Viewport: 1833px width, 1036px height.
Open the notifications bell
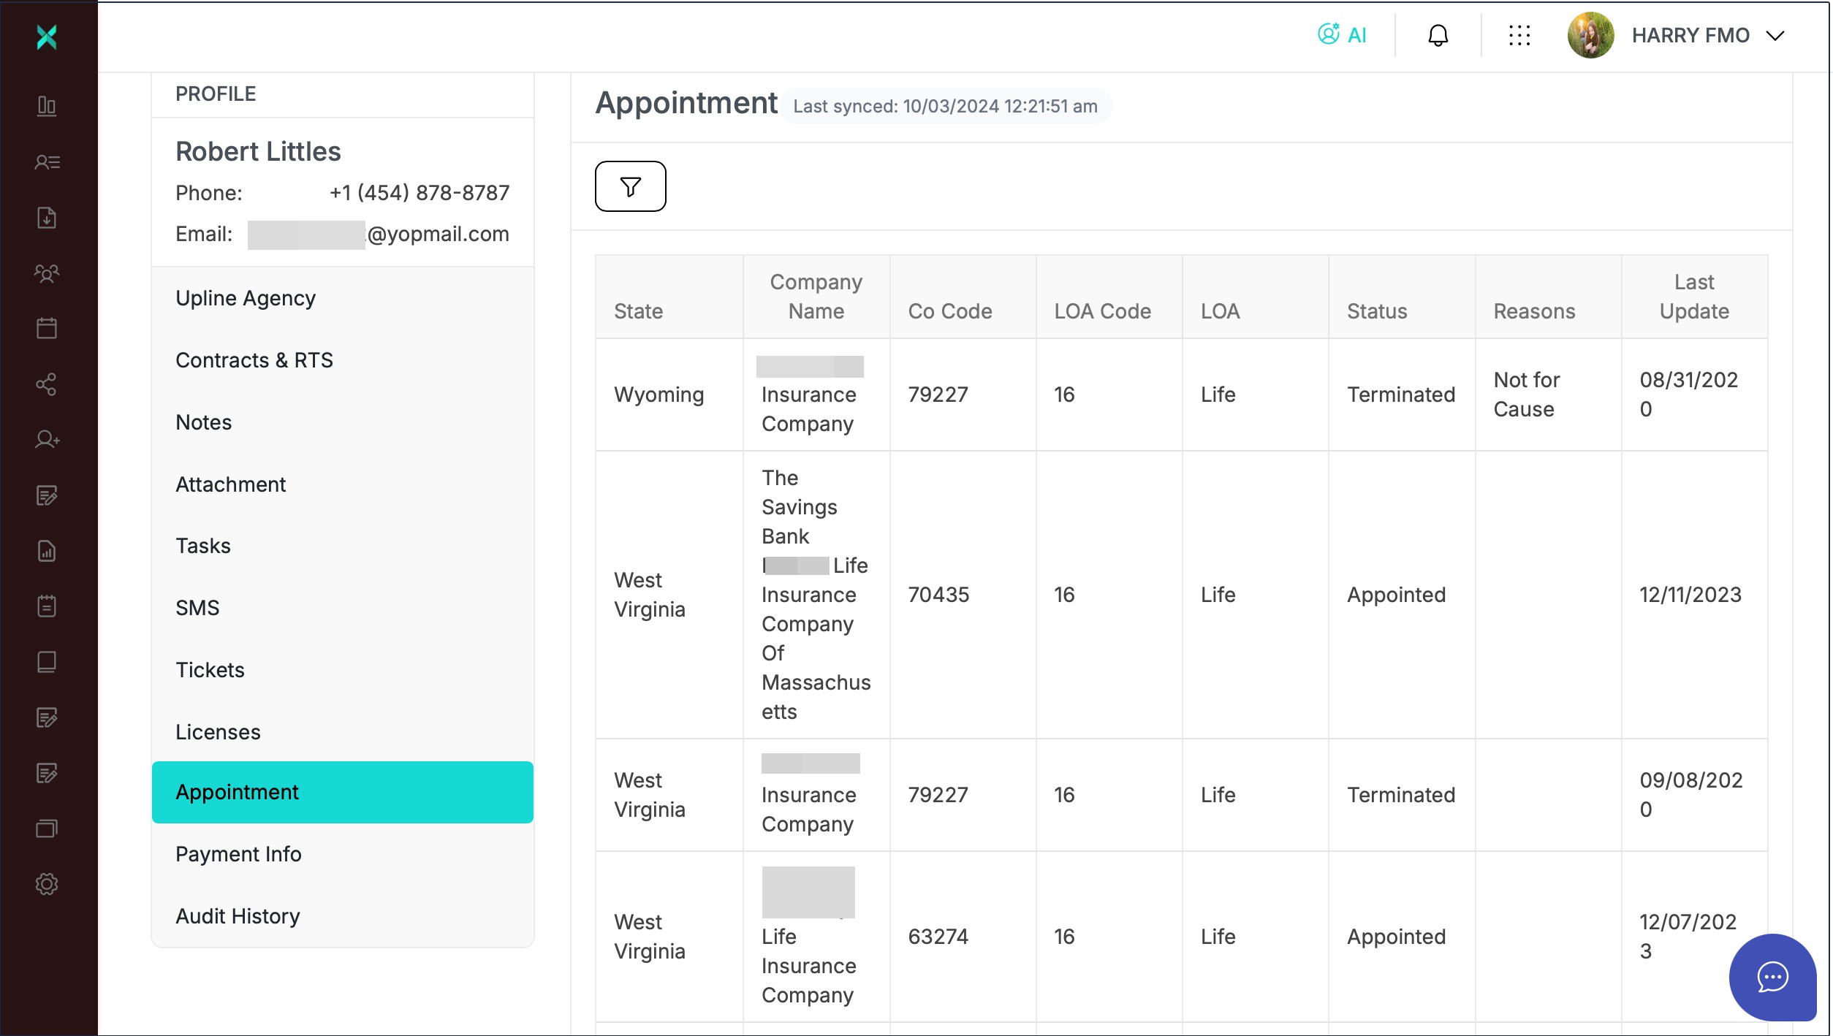1438,35
